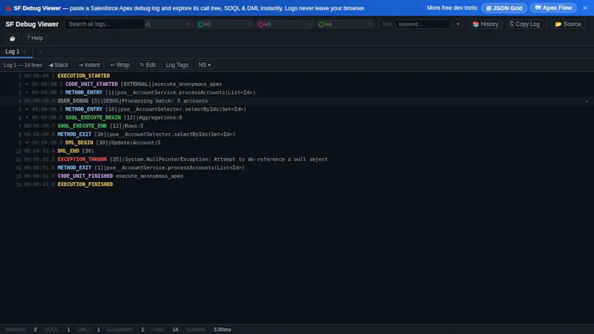Close the top promotional banner
The image size is (594, 334).
click(584, 8)
